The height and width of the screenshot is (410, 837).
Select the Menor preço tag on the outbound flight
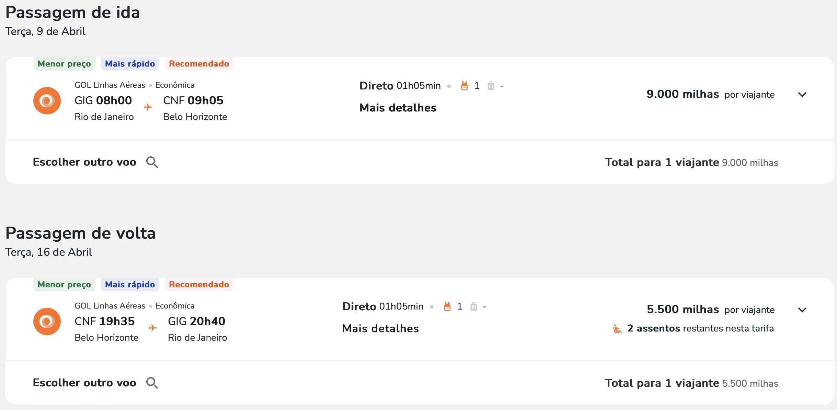click(x=64, y=64)
